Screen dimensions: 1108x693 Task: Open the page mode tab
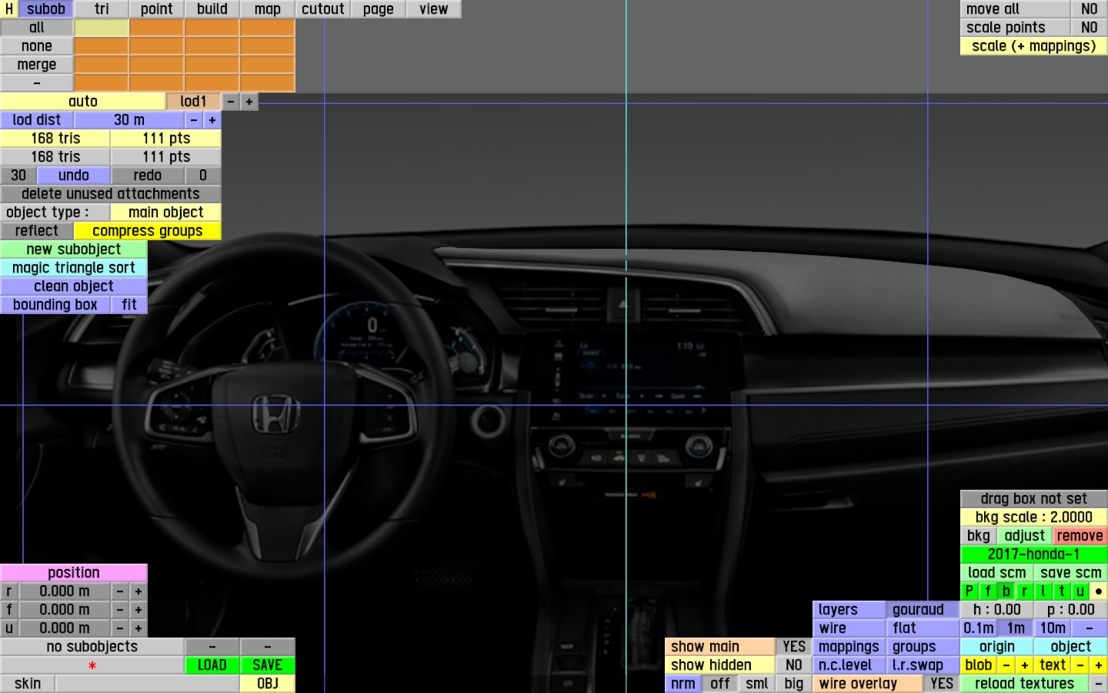pyautogui.click(x=379, y=9)
